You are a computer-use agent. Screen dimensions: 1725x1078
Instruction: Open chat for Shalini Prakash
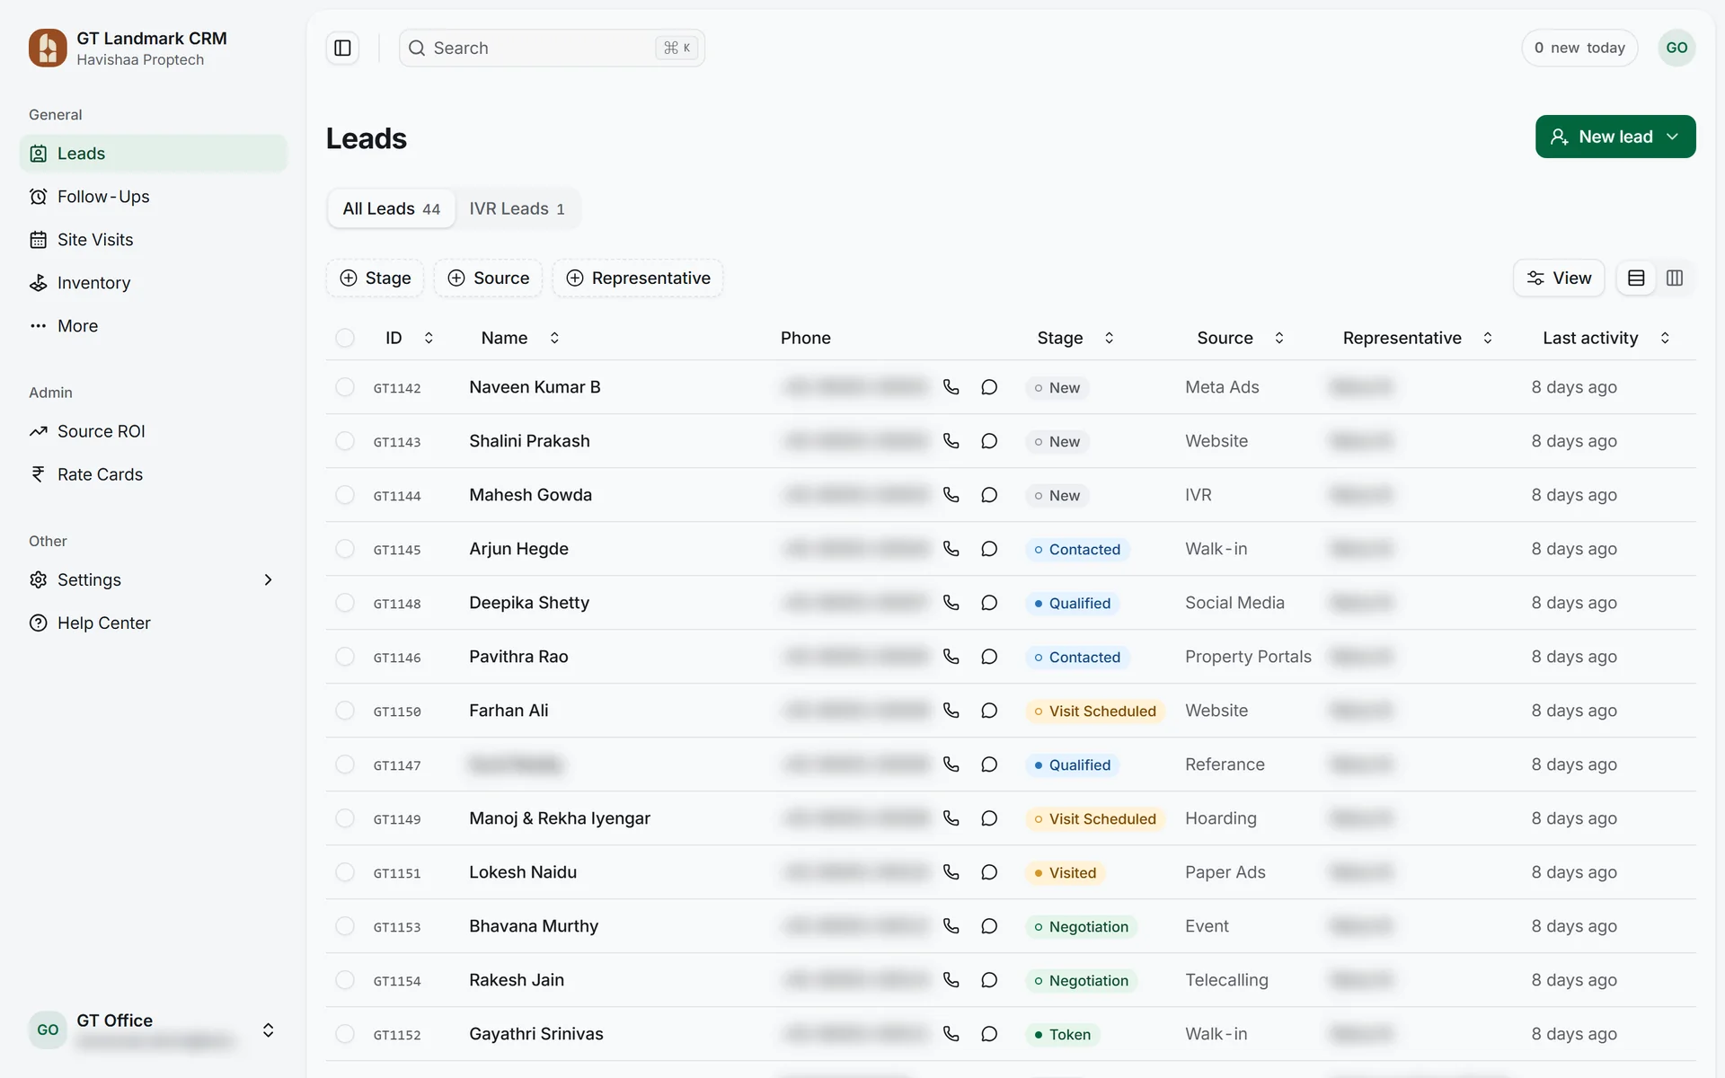tap(989, 441)
